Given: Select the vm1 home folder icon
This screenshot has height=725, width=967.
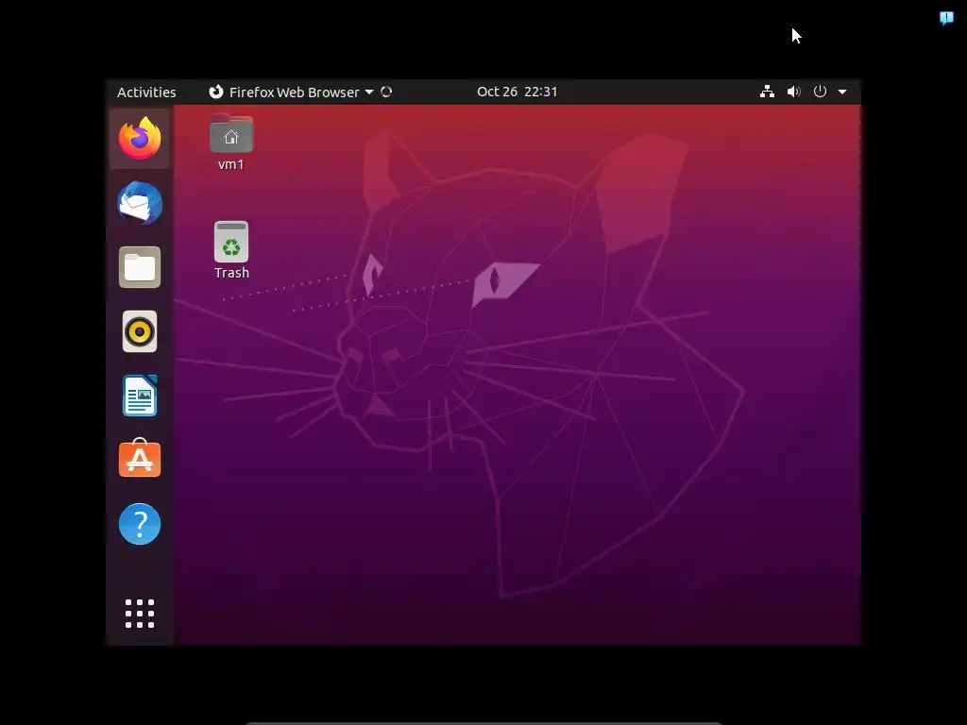Looking at the screenshot, I should click(x=231, y=133).
